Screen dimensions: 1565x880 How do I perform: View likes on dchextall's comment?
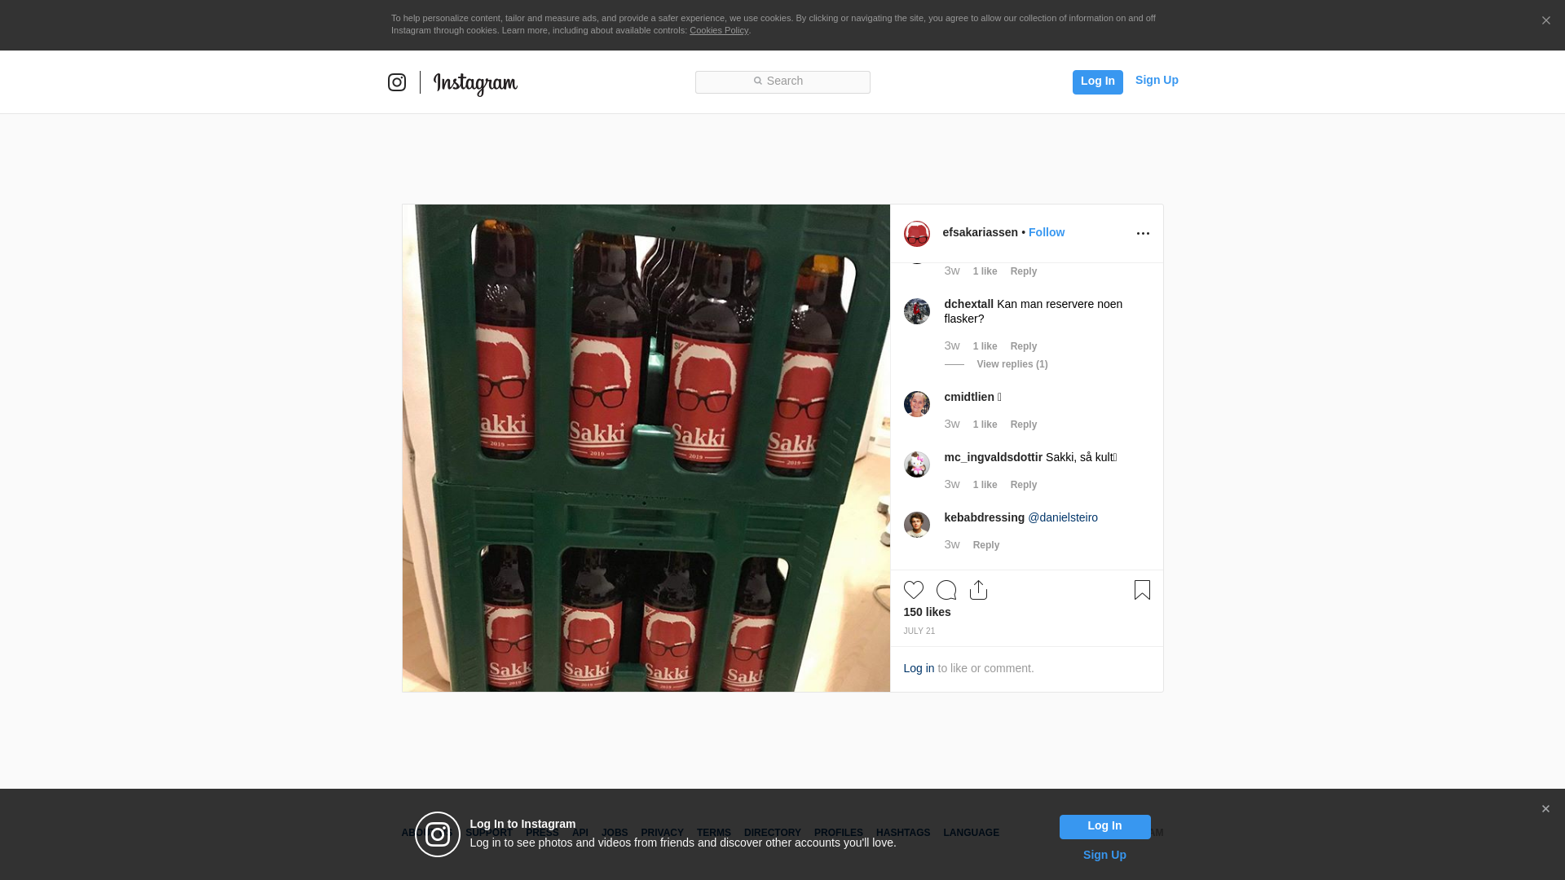pos(985,346)
